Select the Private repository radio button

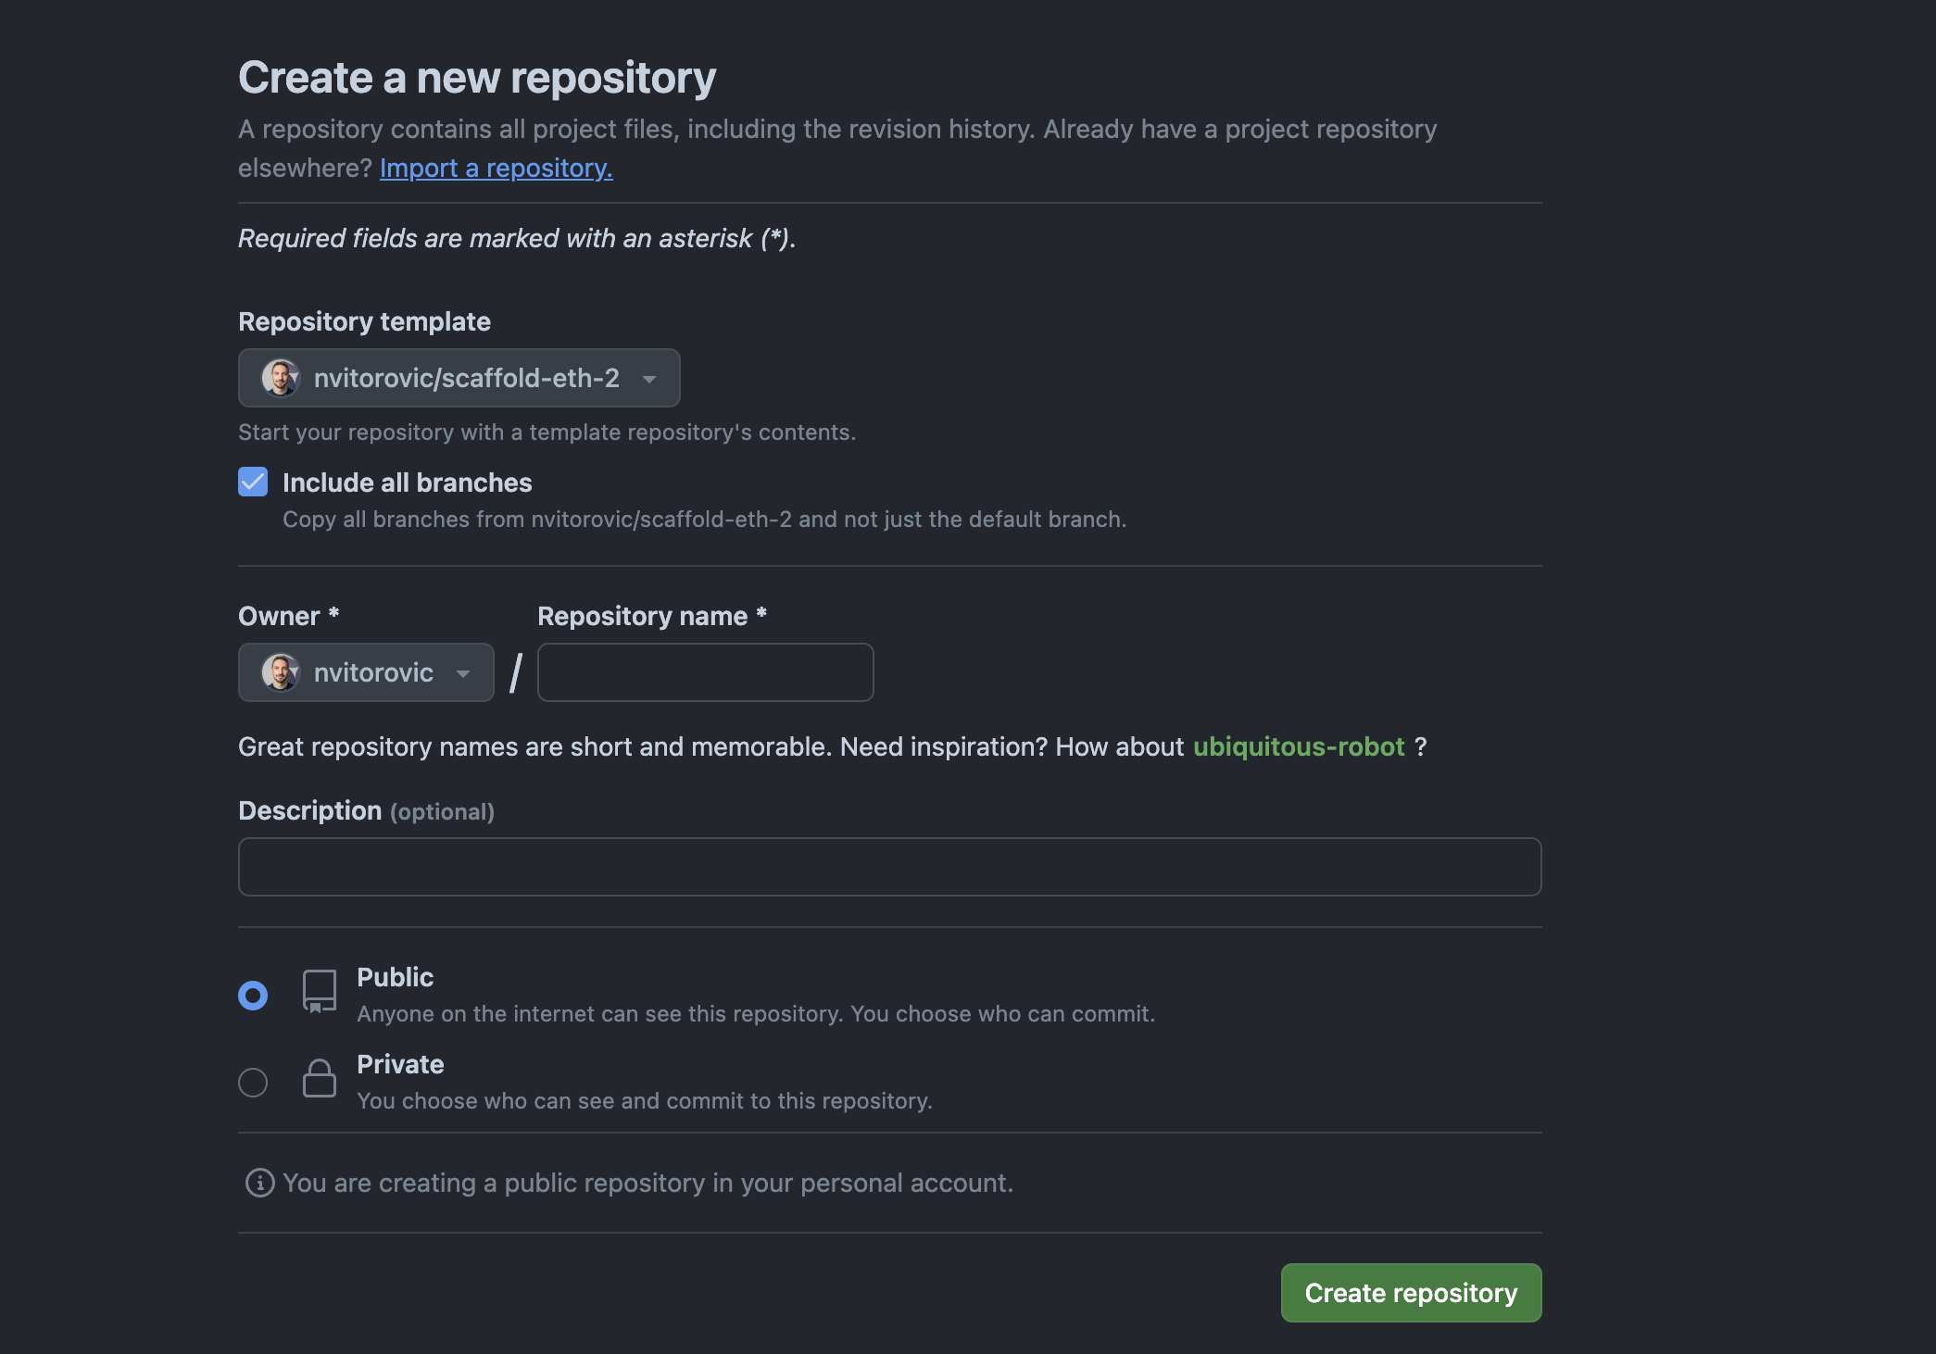pos(253,1079)
